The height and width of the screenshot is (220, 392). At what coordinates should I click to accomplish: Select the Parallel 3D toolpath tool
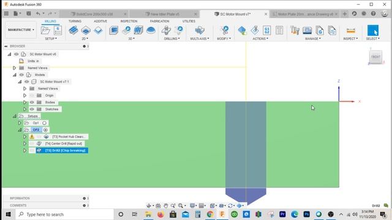138,31
